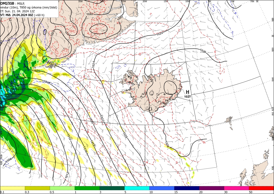Click the '35W' longitude label
The width and height of the screenshot is (274, 194).
click(80, 1)
